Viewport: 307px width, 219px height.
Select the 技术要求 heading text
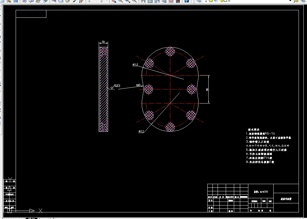point(254,130)
